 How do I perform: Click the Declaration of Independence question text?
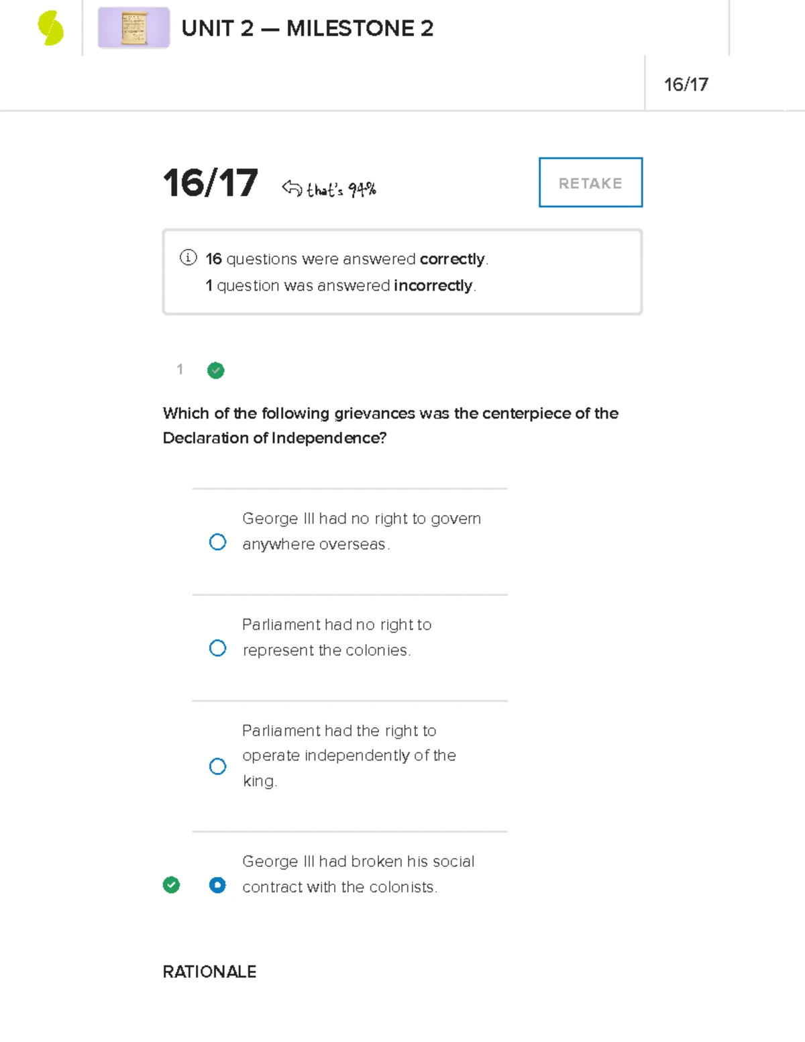pos(390,425)
